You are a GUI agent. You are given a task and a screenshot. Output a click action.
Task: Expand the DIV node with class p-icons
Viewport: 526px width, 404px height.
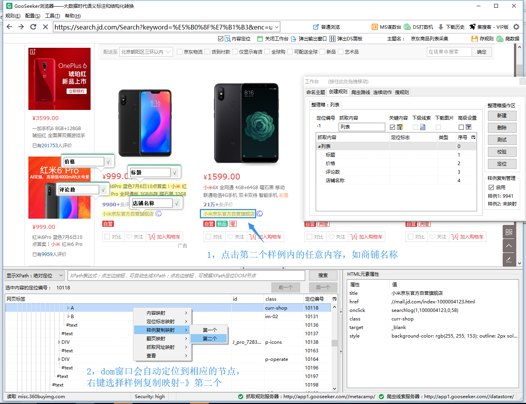click(59, 342)
